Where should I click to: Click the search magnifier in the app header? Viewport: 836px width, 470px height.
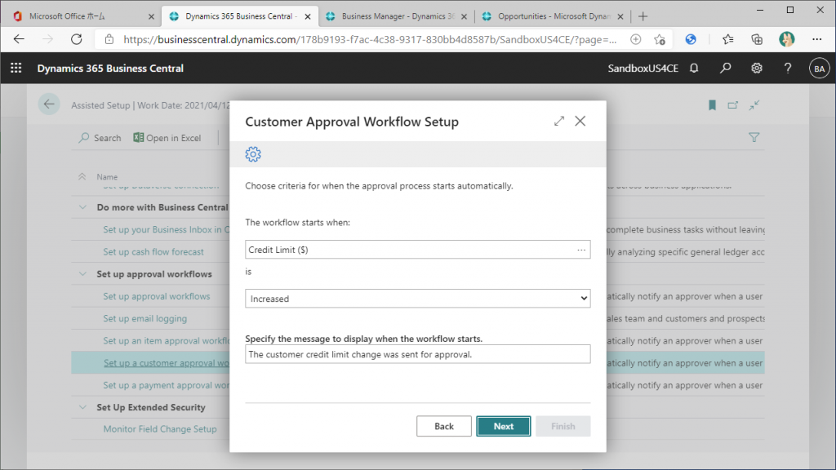[x=725, y=69]
